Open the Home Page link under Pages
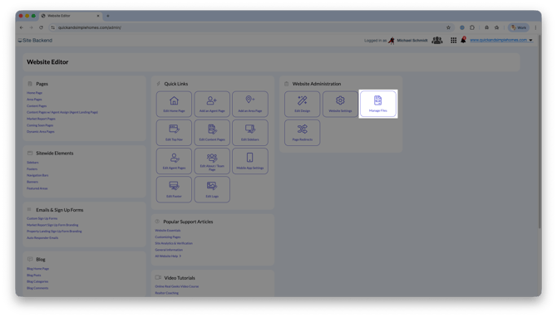This screenshot has height=317, width=557. click(x=34, y=93)
